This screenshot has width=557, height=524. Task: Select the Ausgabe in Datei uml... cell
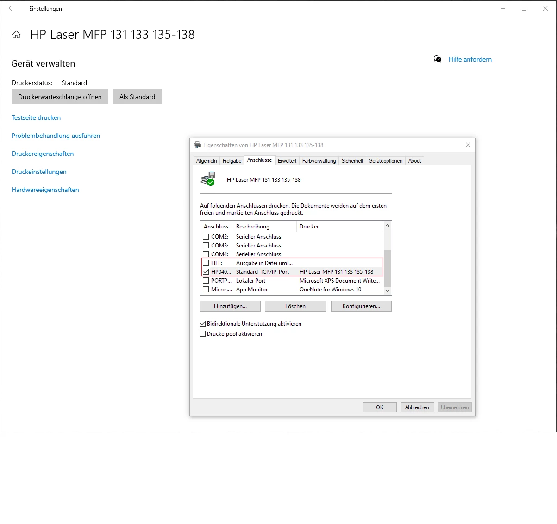point(264,263)
